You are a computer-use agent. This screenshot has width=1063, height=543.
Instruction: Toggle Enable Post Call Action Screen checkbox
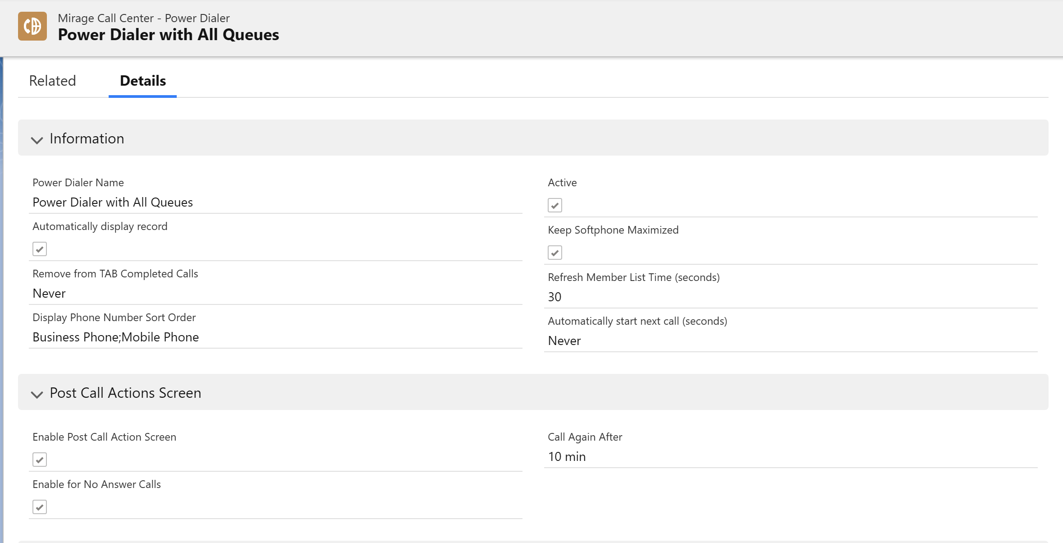click(x=40, y=460)
